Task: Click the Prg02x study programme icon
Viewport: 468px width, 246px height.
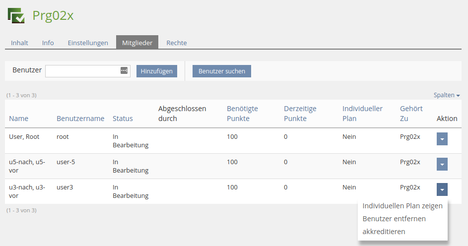Action: (x=16, y=15)
